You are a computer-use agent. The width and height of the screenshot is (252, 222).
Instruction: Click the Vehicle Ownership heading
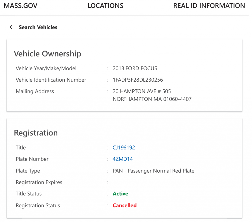(47, 54)
